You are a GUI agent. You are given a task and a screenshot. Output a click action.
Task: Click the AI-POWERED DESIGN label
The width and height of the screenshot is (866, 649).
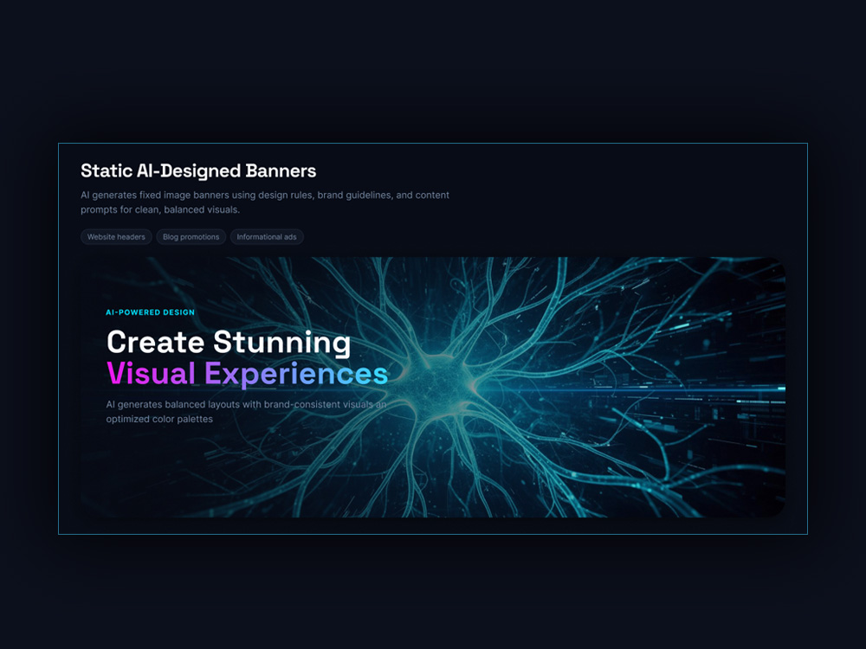(150, 312)
